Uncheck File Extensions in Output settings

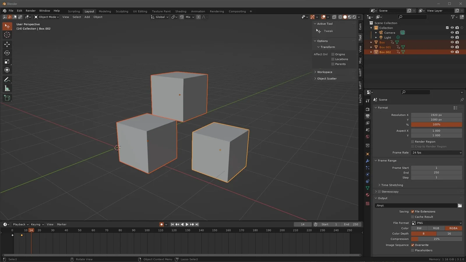click(x=413, y=211)
